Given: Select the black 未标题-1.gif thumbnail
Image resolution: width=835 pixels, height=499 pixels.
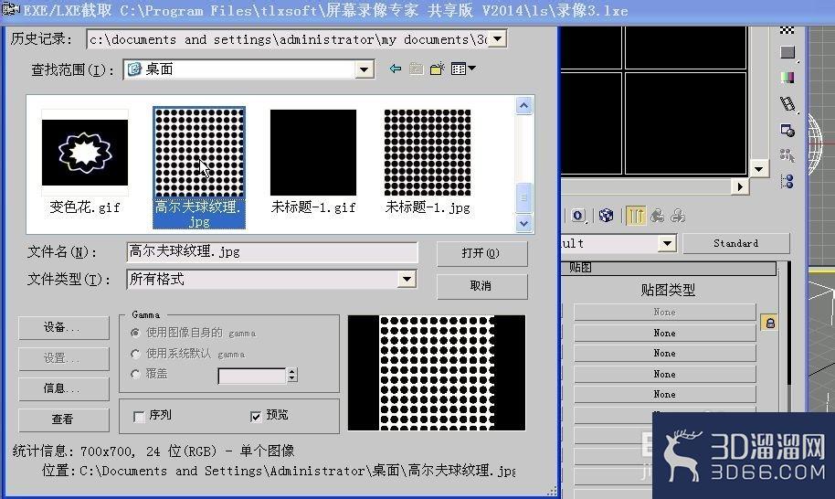Looking at the screenshot, I should [x=313, y=153].
